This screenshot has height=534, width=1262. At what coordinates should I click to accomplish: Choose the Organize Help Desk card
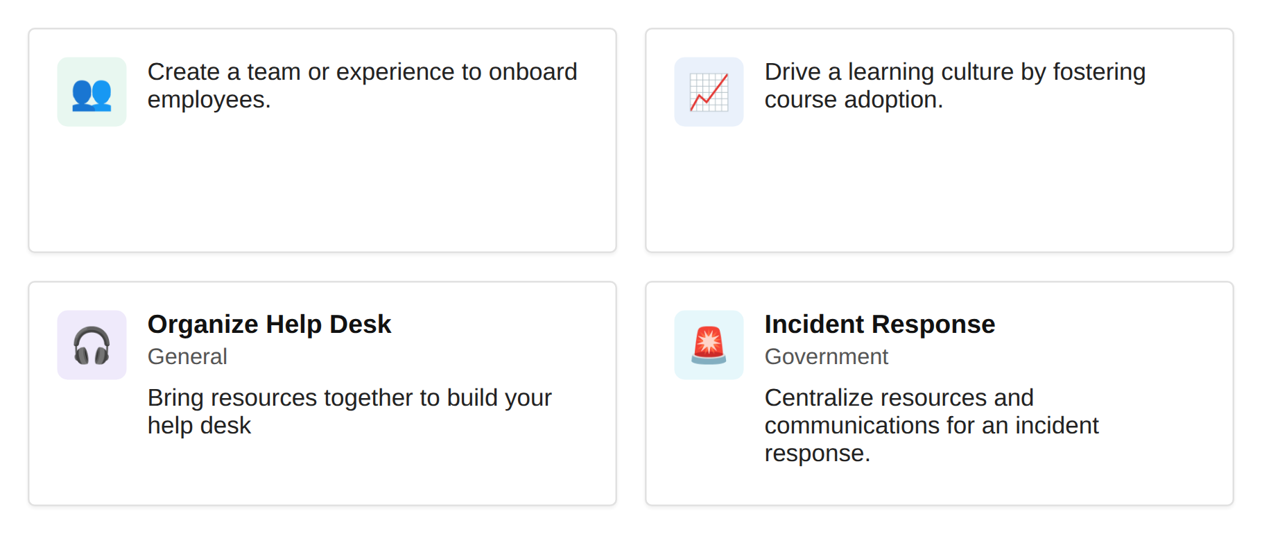322,393
